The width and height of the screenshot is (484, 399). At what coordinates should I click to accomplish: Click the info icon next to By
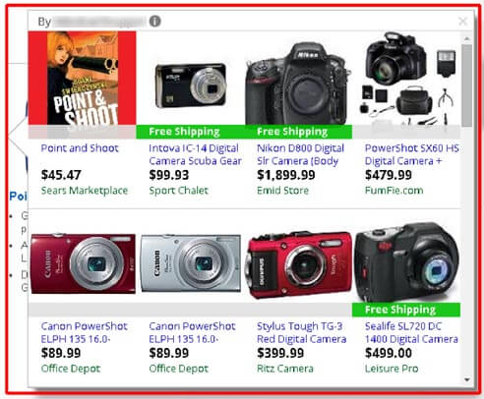(x=154, y=22)
